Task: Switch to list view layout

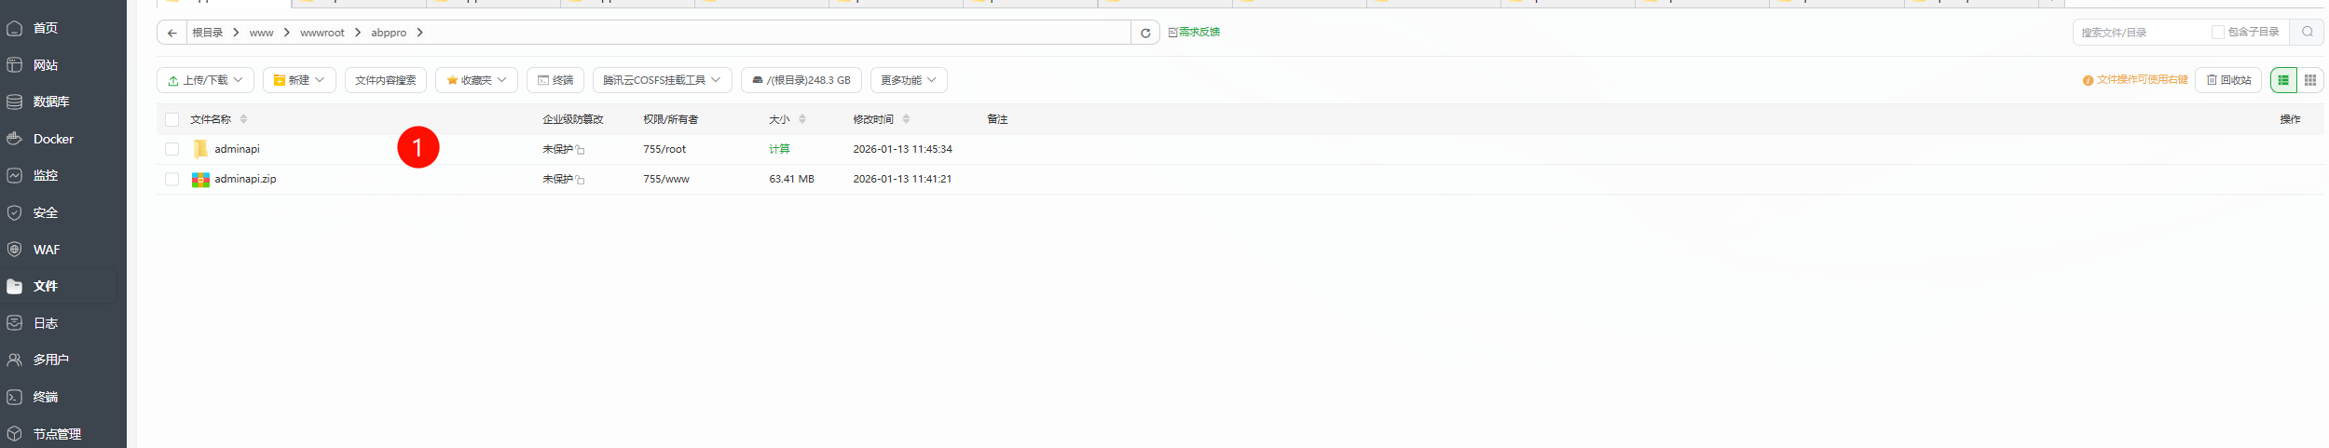Action: point(2283,80)
